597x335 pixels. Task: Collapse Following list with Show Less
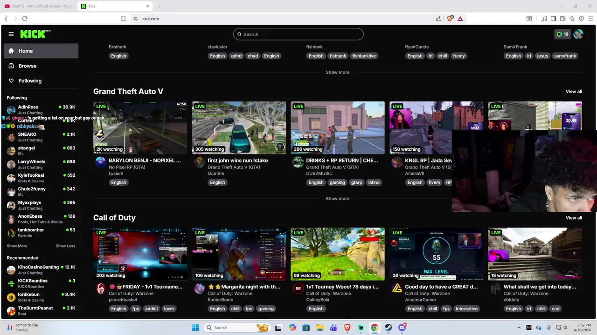(x=65, y=246)
